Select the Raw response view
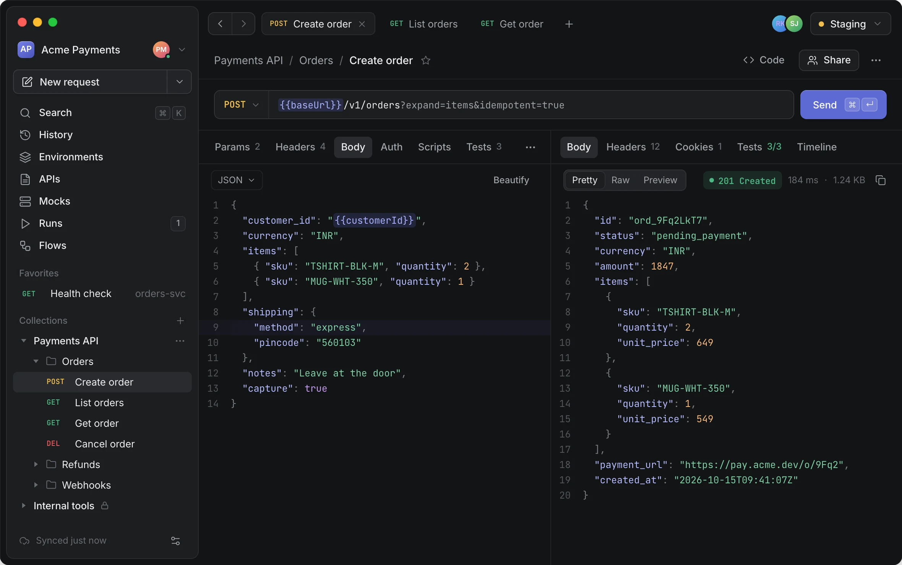The width and height of the screenshot is (902, 565). click(620, 180)
